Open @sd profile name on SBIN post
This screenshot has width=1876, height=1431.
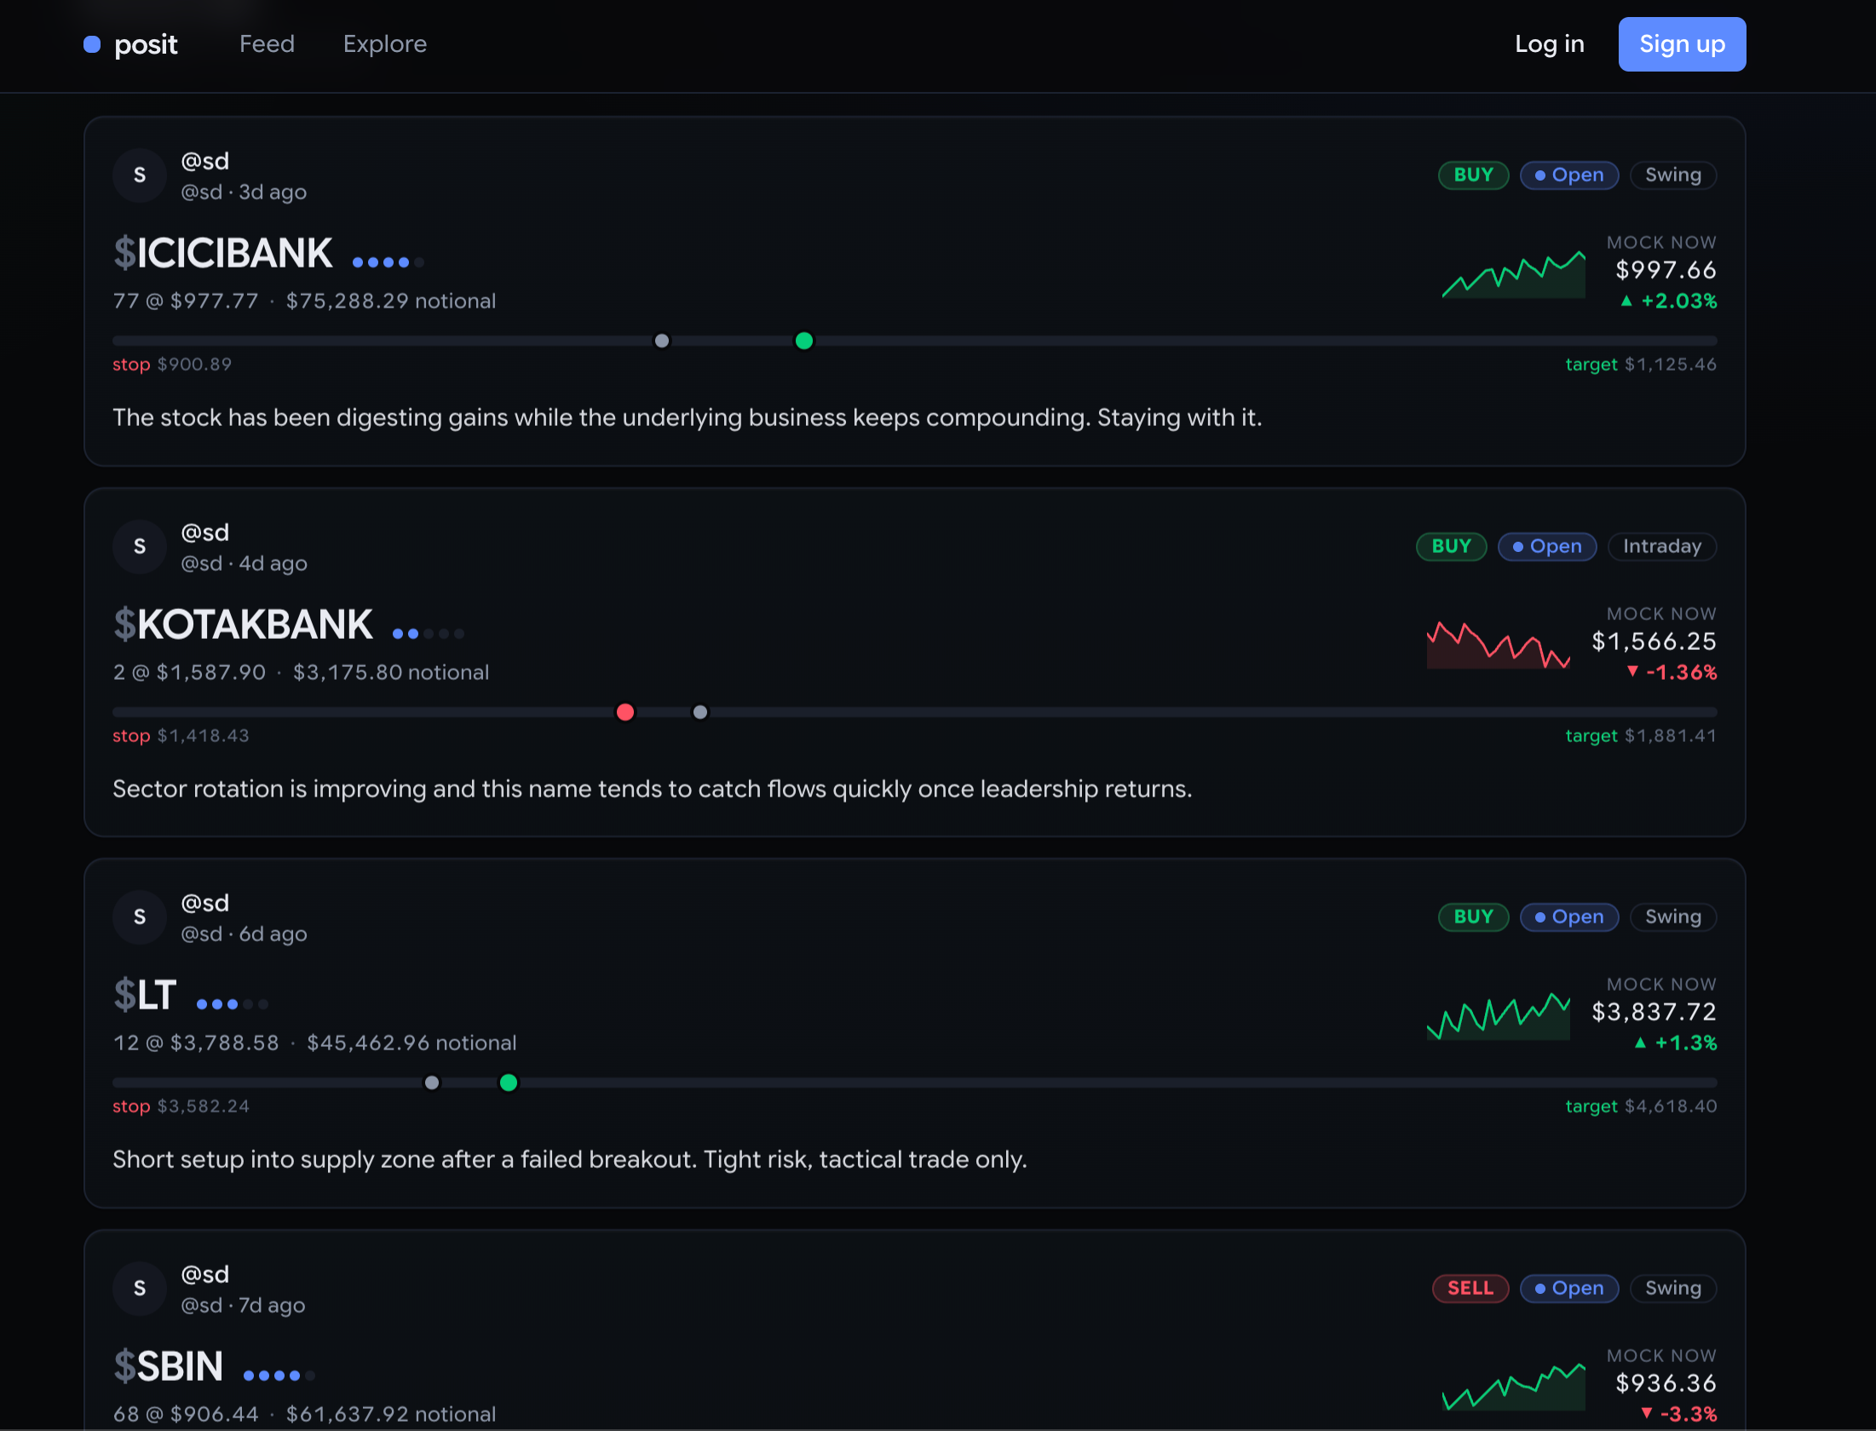click(205, 1274)
